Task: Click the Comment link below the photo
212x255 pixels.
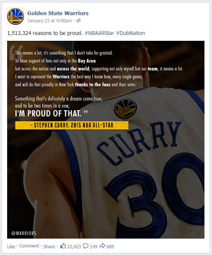Action: (x=29, y=246)
